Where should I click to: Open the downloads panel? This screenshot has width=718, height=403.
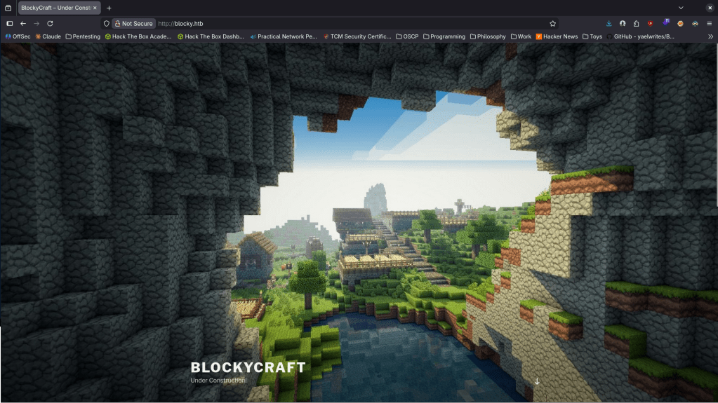pyautogui.click(x=609, y=23)
